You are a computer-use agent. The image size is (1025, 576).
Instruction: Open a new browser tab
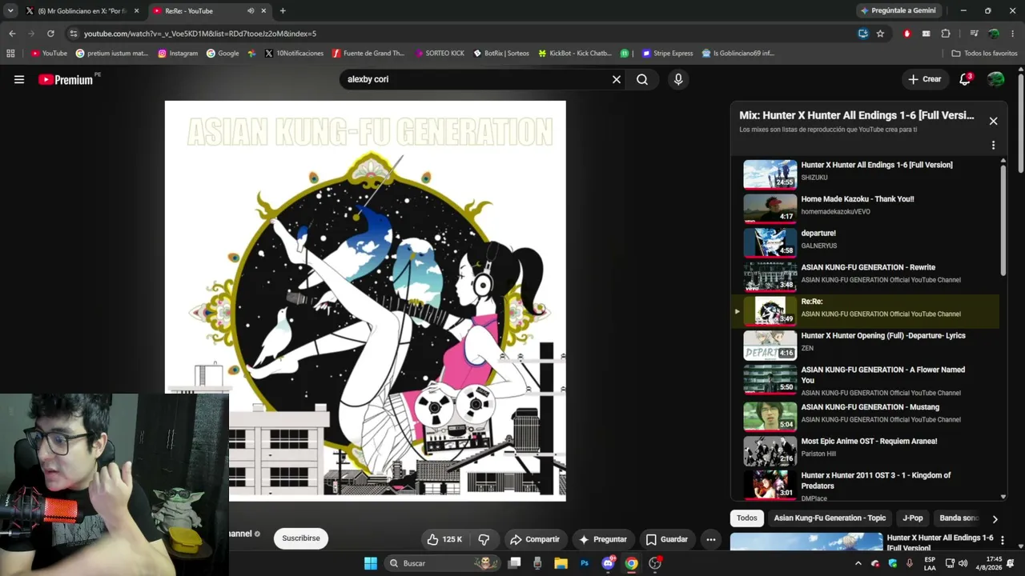[283, 11]
